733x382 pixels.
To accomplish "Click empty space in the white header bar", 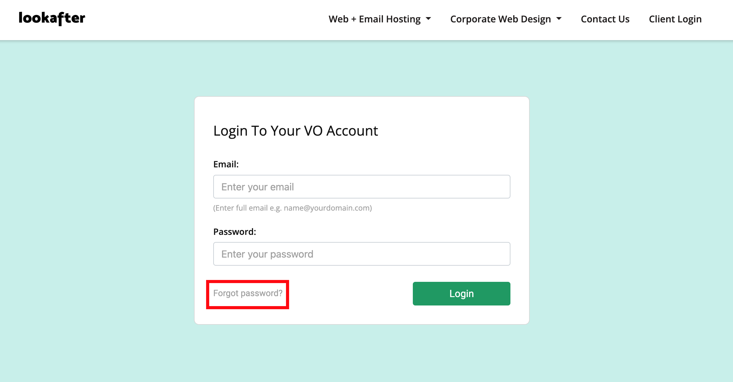I will 202,19.
